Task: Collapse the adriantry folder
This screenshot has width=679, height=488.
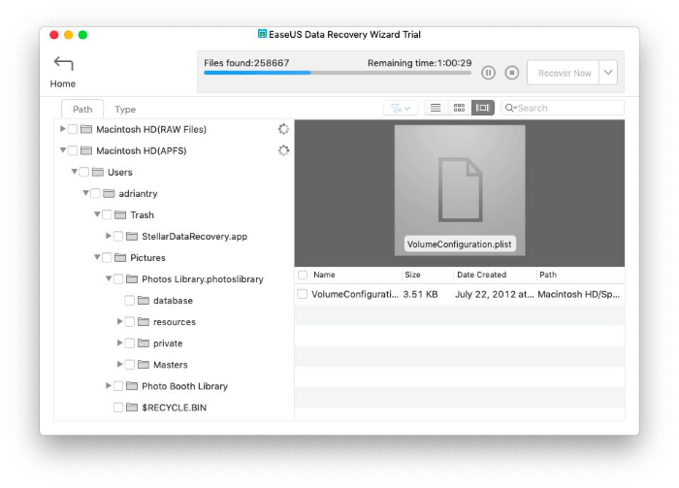Action: click(85, 193)
